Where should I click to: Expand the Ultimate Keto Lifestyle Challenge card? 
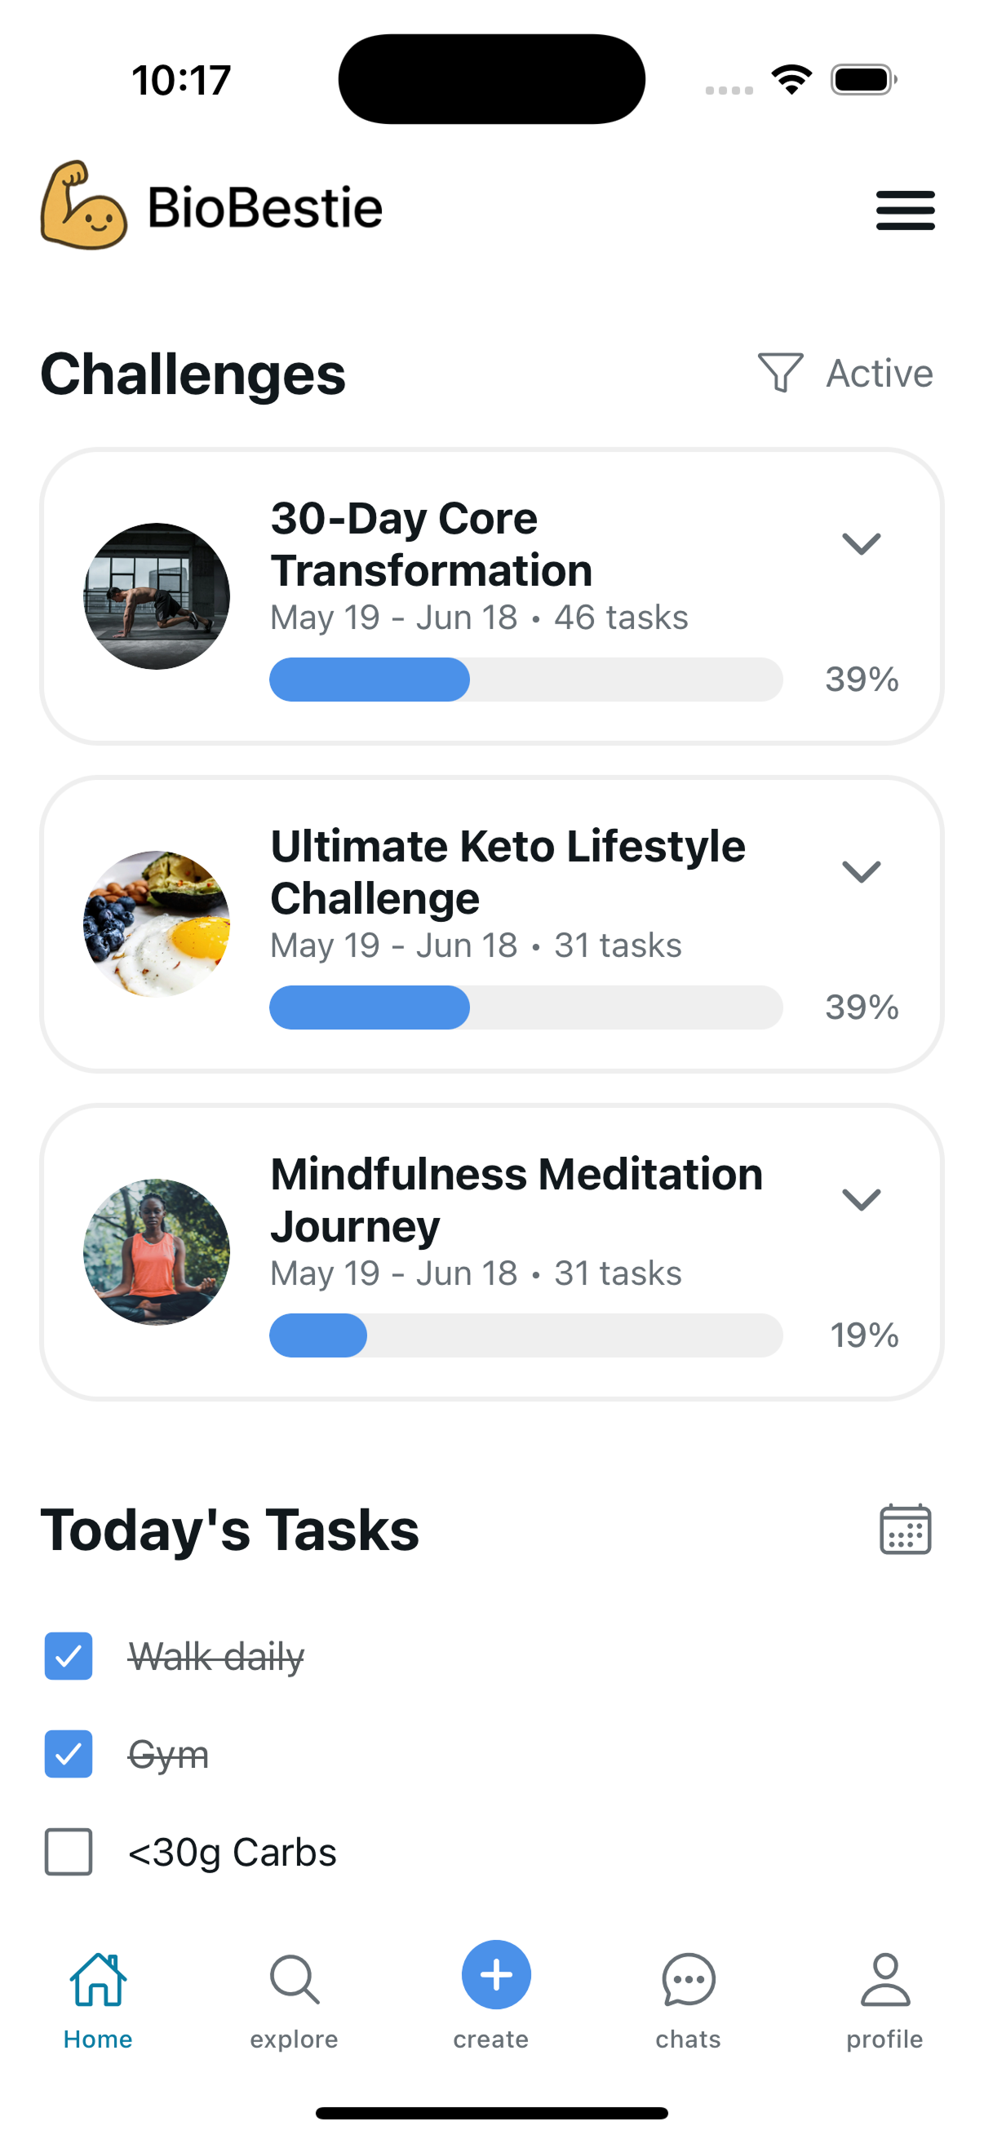tap(861, 872)
